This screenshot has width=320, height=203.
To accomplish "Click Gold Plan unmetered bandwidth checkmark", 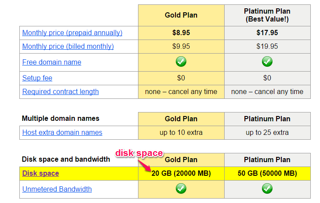I will pos(181,188).
